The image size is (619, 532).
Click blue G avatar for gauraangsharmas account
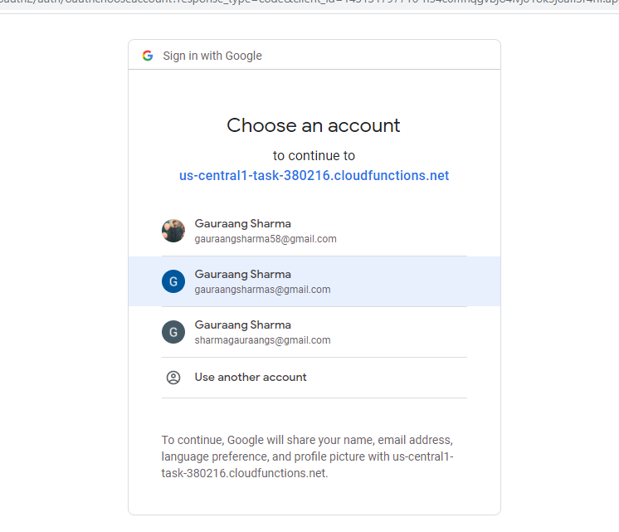(x=173, y=281)
